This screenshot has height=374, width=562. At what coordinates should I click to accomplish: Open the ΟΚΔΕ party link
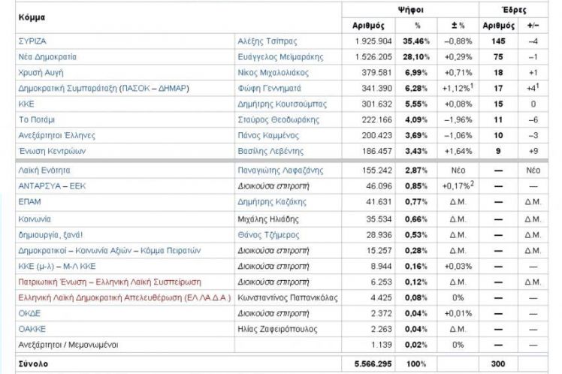pos(29,312)
